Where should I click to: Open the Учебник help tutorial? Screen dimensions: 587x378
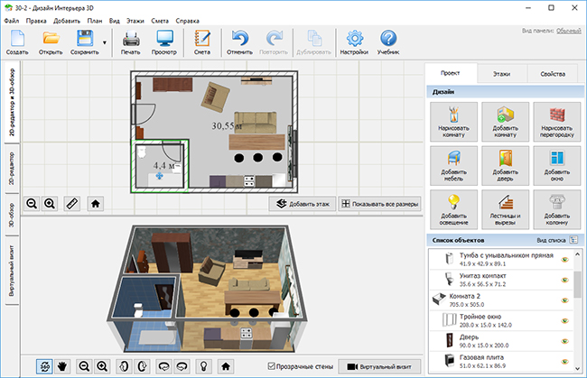click(x=388, y=42)
